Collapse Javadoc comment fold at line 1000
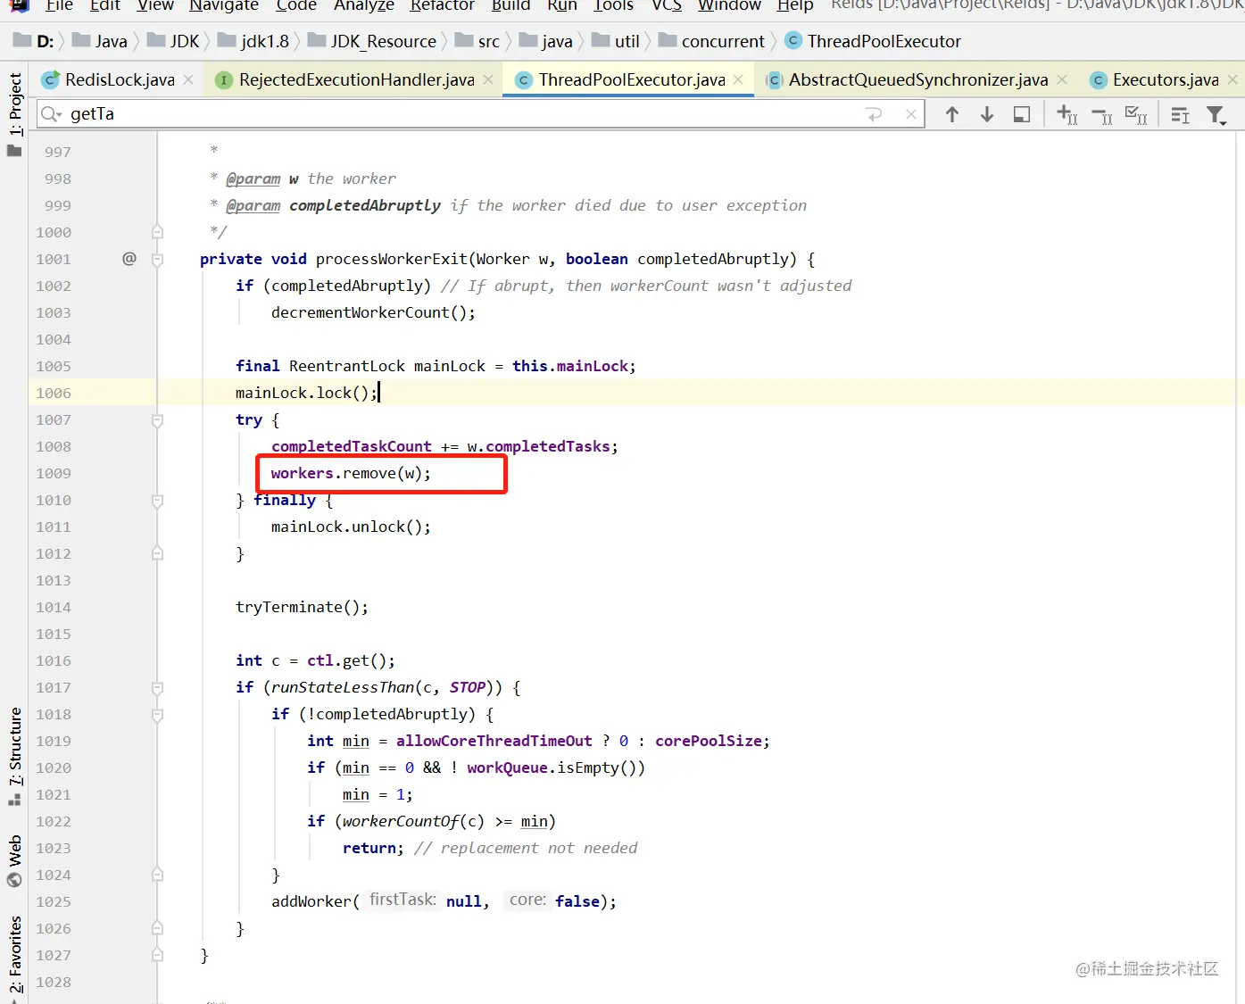The height and width of the screenshot is (1004, 1245). tap(157, 232)
